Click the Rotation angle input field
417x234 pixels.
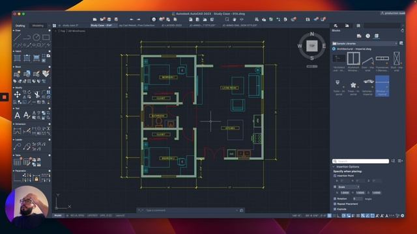(x=358, y=199)
